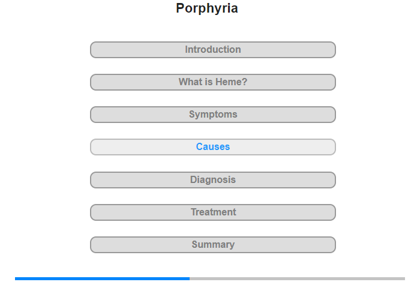Choose the Introduction menu entry

[212, 50]
